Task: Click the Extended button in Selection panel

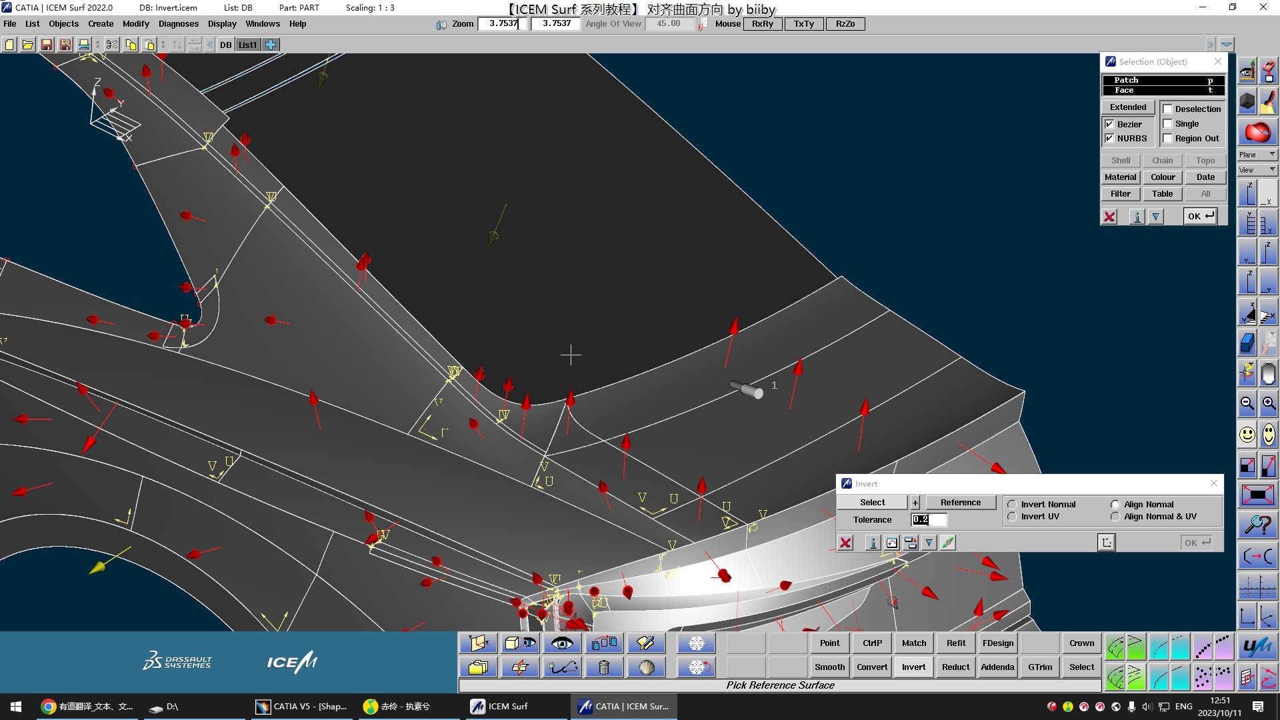Action: (x=1128, y=107)
